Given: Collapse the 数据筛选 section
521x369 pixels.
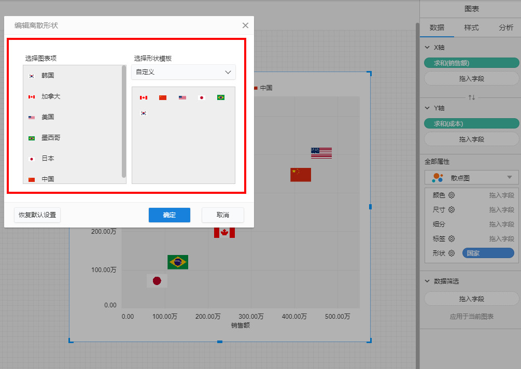Looking at the screenshot, I should 427,281.
